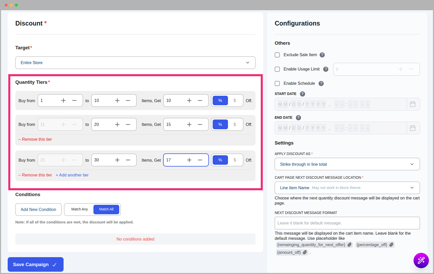
Task: Check the Exclude Sale Item checkbox
Action: coord(277,55)
